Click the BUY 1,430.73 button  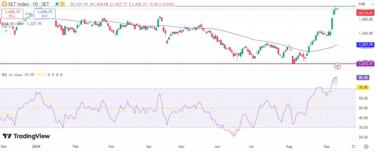click(x=45, y=13)
